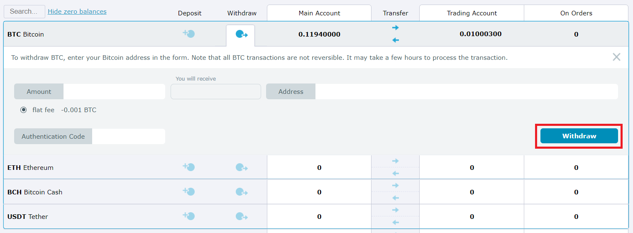Click the Bitcoin Cash deposit icon
633x233 pixels.
tap(189, 192)
